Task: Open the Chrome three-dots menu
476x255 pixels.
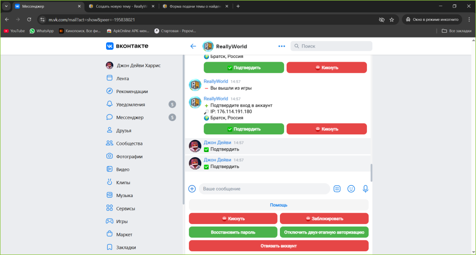Action: coord(469,19)
